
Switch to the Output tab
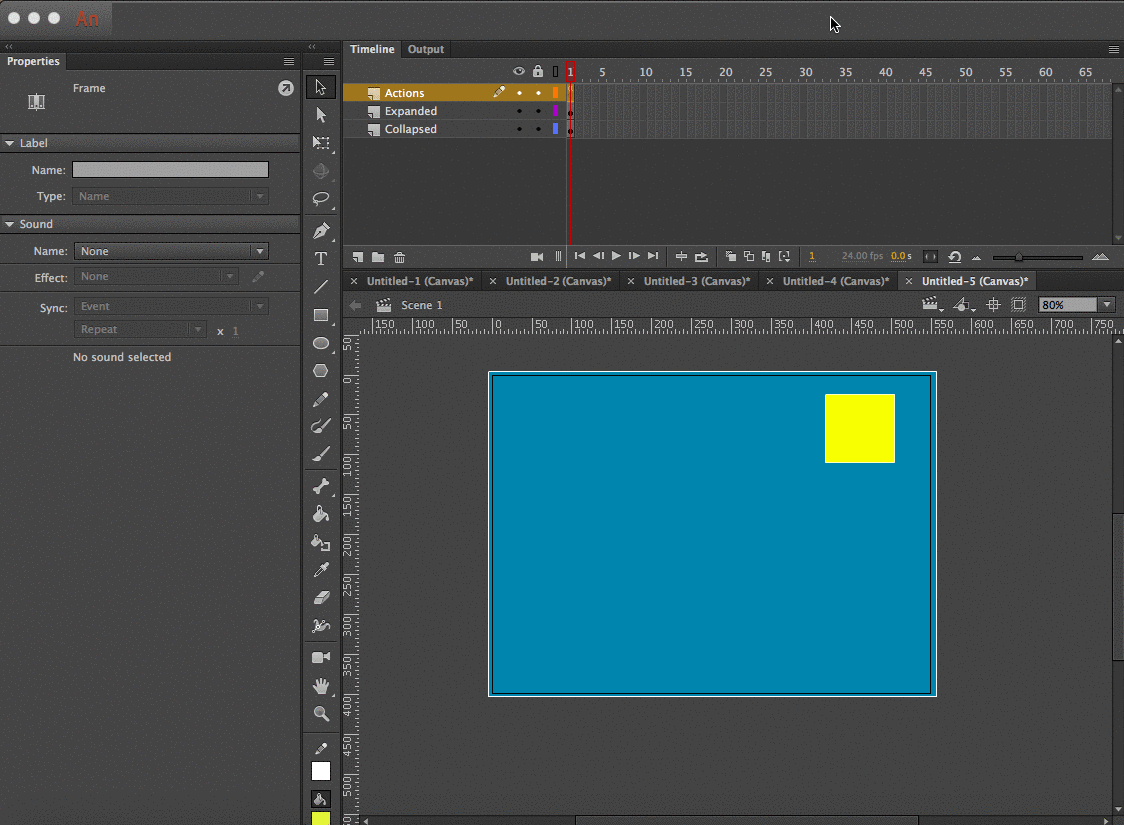425,49
